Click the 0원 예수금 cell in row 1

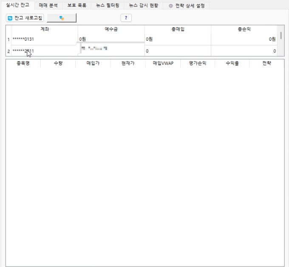(111, 39)
